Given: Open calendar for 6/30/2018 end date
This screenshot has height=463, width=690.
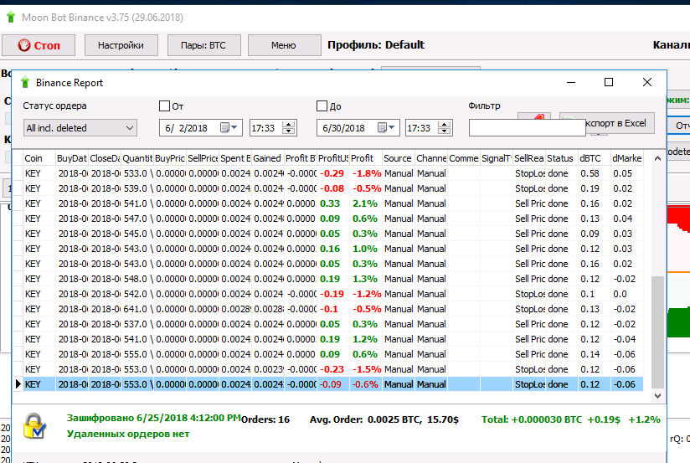Looking at the screenshot, I should (x=387, y=128).
